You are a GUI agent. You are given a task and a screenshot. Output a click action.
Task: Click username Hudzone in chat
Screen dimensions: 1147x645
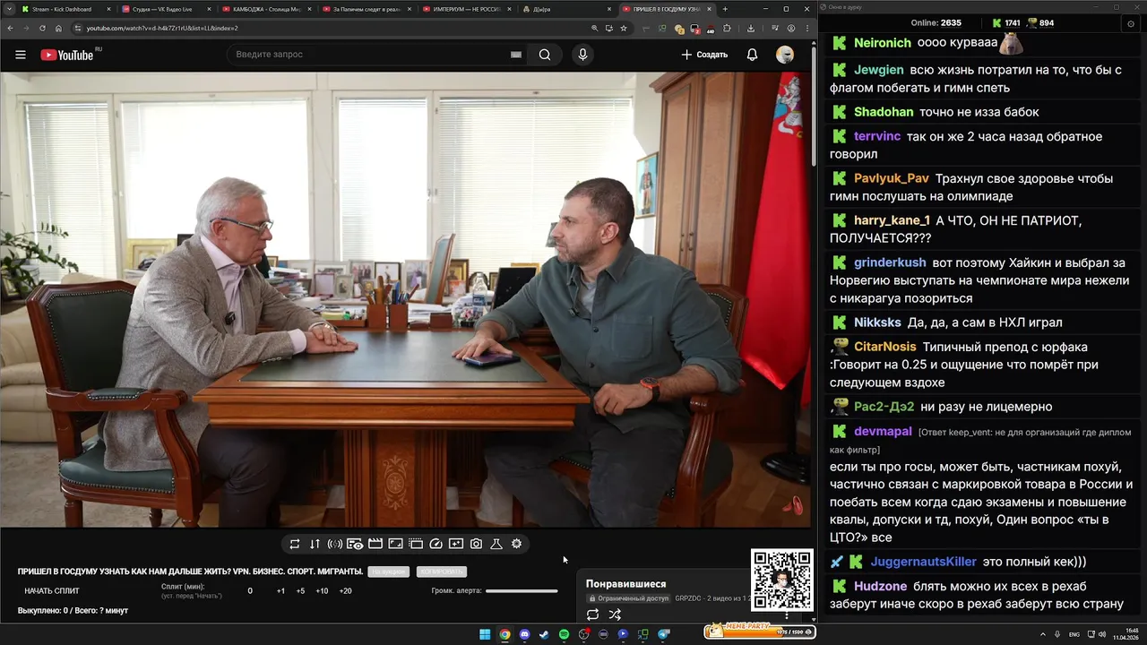[x=881, y=587]
